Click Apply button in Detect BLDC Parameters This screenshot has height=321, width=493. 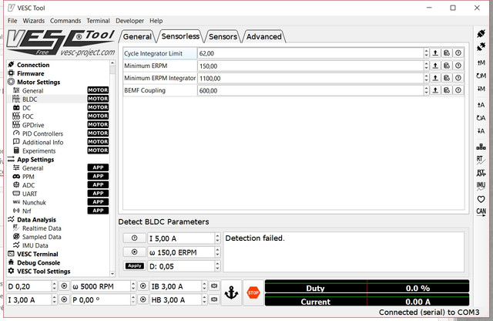click(x=135, y=266)
